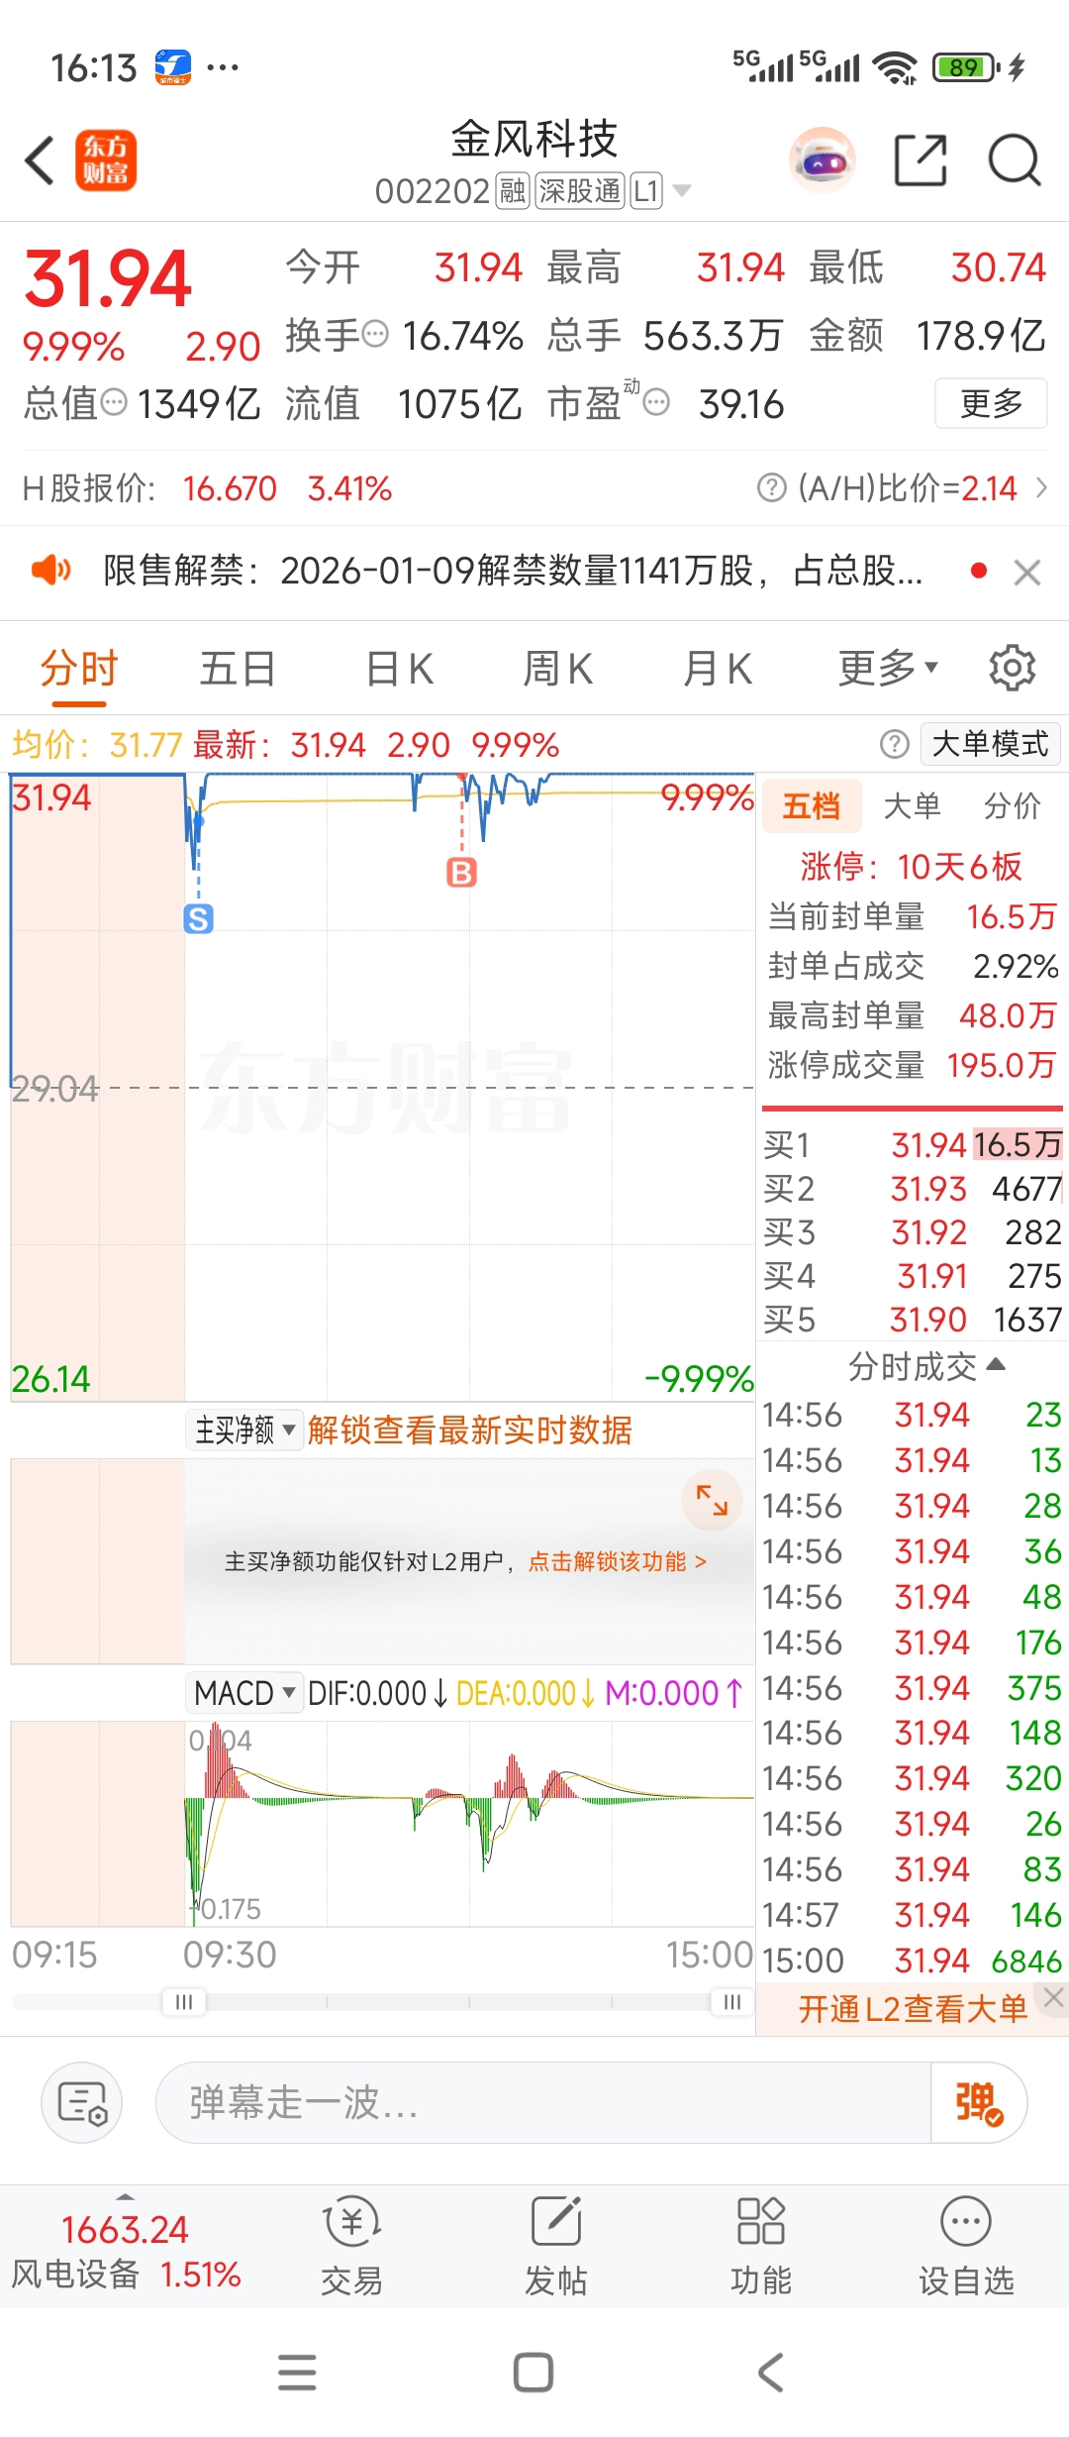The height and width of the screenshot is (2437, 1069).
Task: Switch to 日K chart tab
Action: (400, 668)
